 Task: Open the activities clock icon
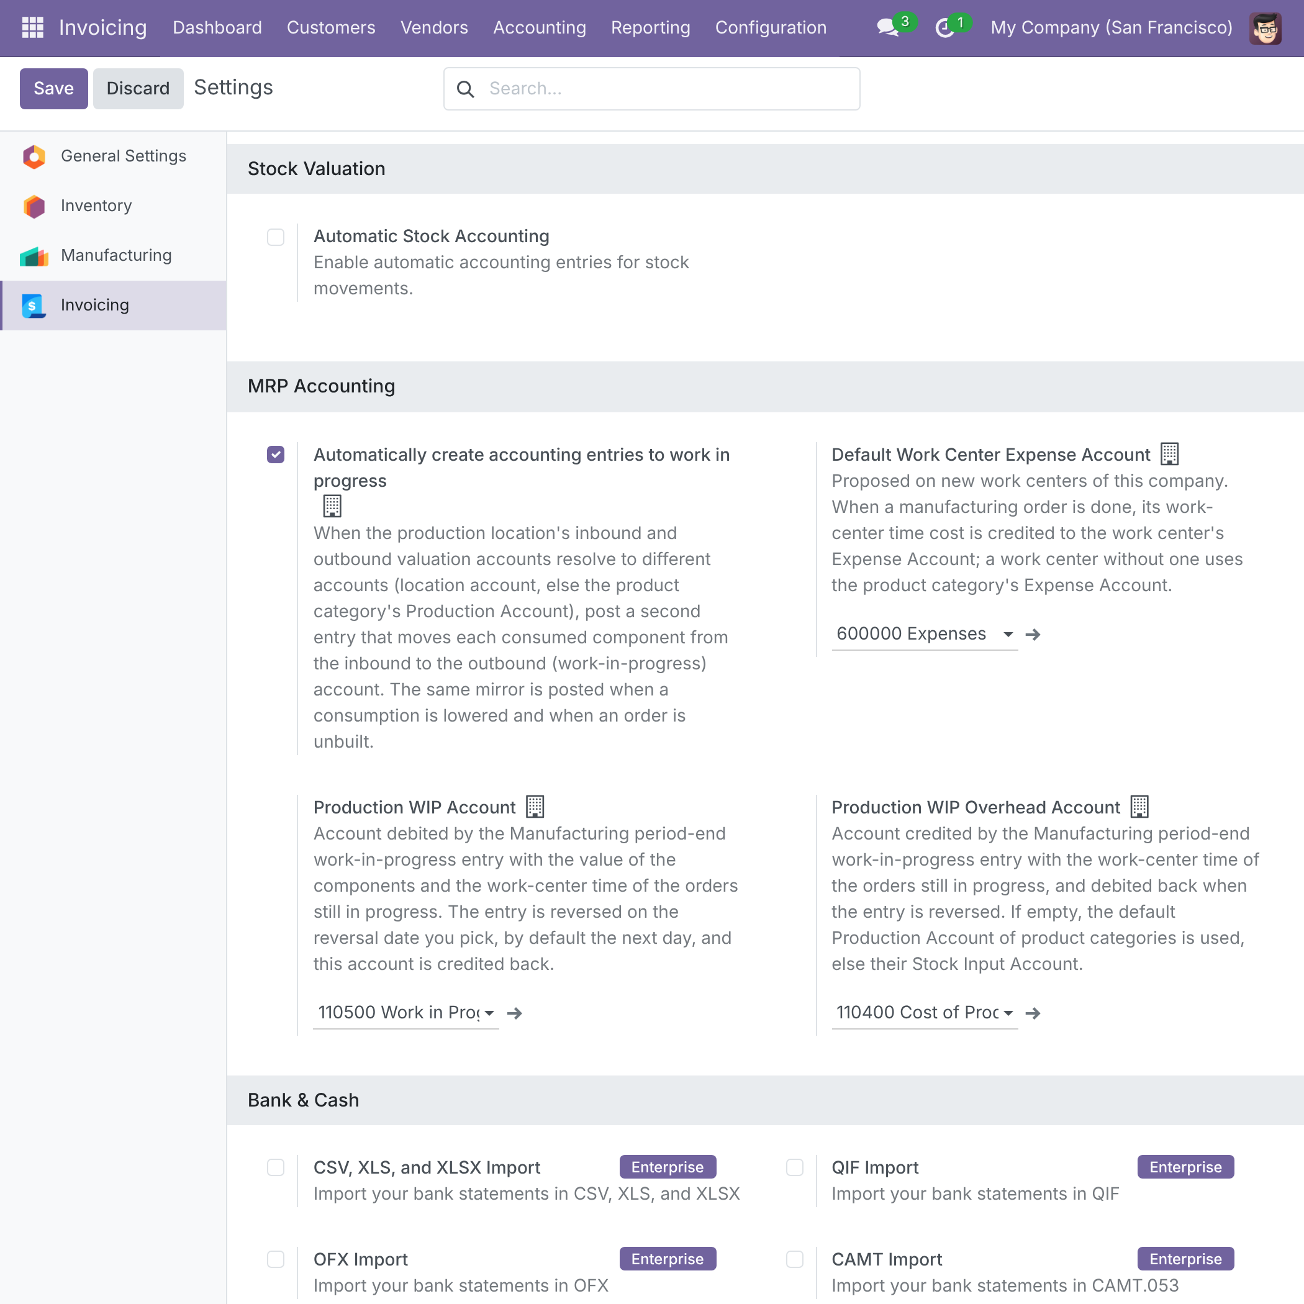click(x=944, y=28)
